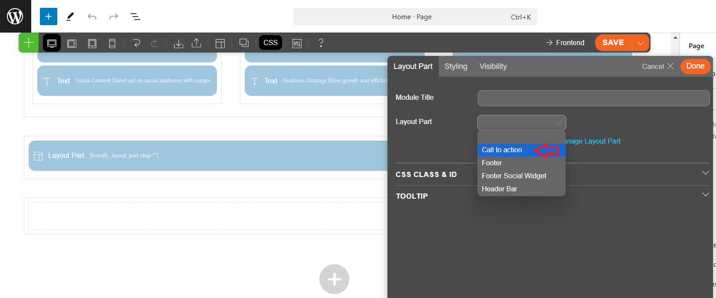
Task: Switch to the Styling tab
Action: 456,66
